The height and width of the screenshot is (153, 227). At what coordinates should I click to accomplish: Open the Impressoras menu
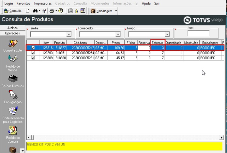[42, 4]
